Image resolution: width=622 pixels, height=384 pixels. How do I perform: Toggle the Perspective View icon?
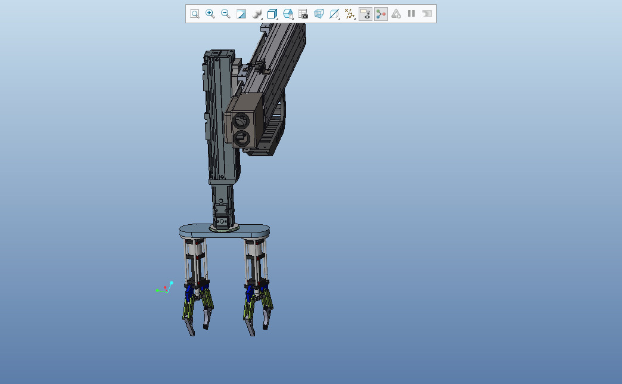pos(319,14)
